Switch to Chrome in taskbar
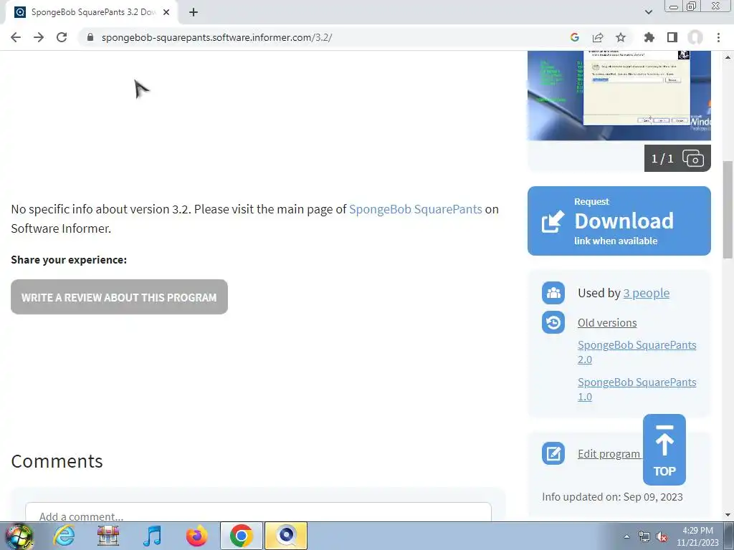The width and height of the screenshot is (734, 550). 241,536
